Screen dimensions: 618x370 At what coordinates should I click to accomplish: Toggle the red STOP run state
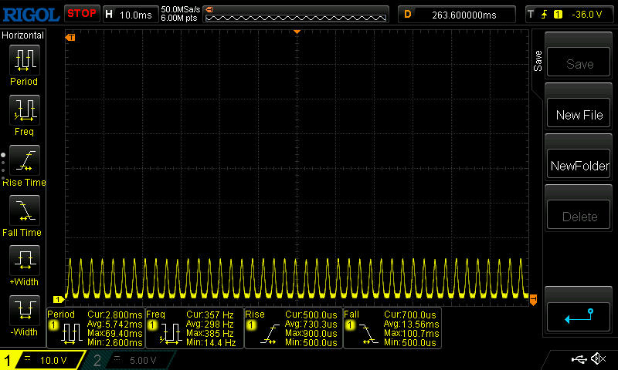(81, 13)
